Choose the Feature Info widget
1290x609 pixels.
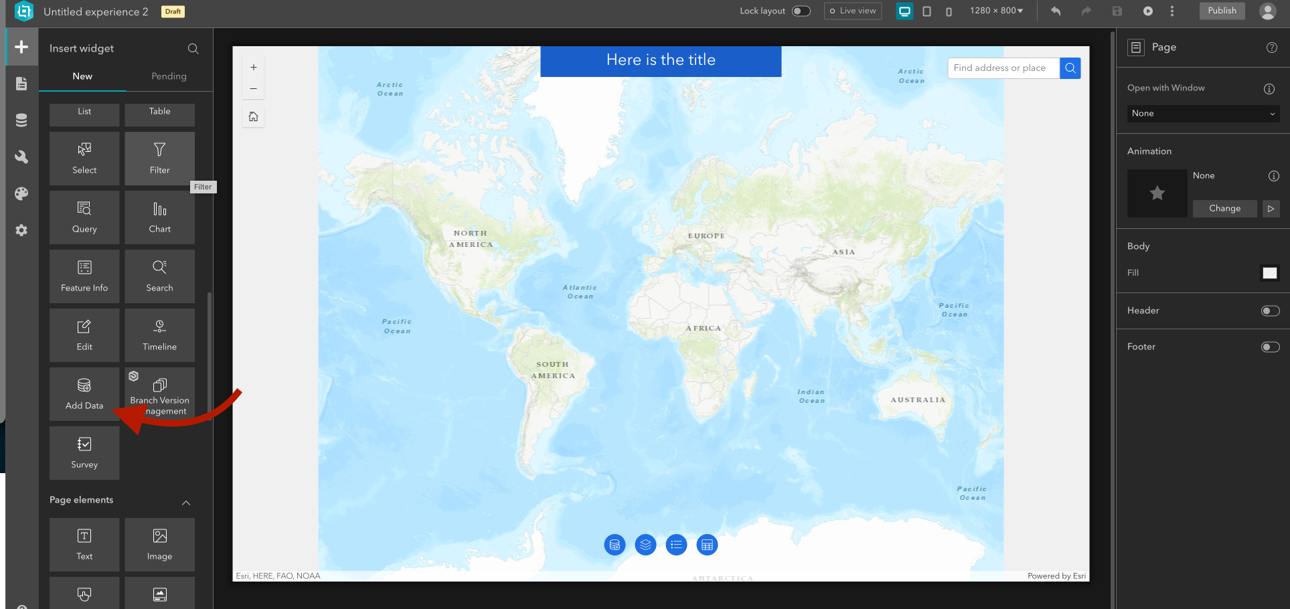(84, 276)
